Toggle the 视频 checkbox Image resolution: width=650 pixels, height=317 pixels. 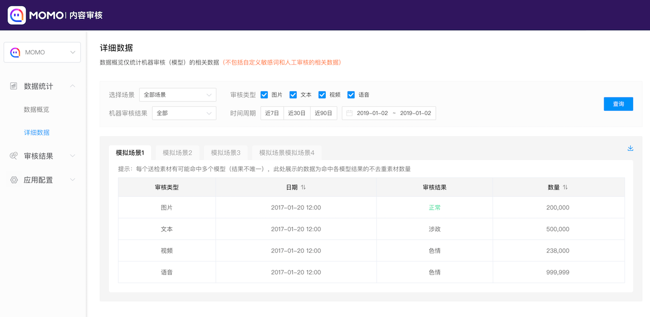(x=322, y=95)
